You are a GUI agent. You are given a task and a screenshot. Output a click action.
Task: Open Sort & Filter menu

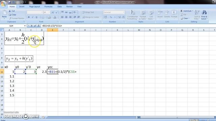[x=197, y=15]
